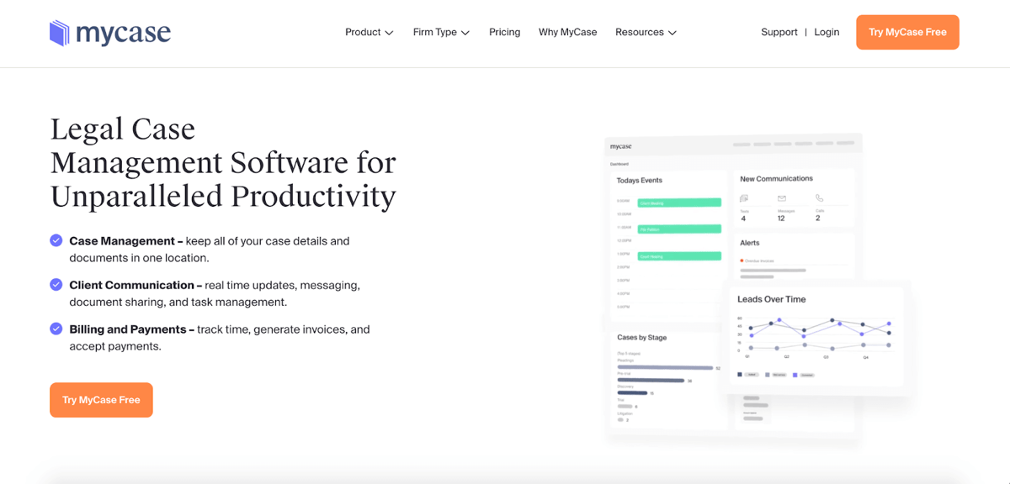This screenshot has width=1010, height=484.
Task: Click the Client Meeting event in Todays Events
Action: pos(680,203)
